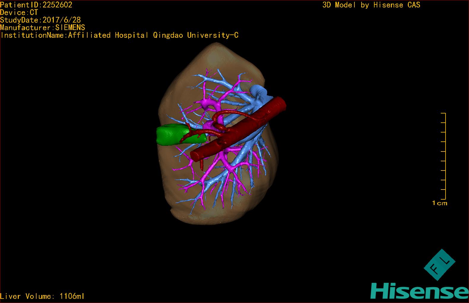This screenshot has width=469, height=303.
Task: Click the Device:CT label
Action: pos(19,12)
